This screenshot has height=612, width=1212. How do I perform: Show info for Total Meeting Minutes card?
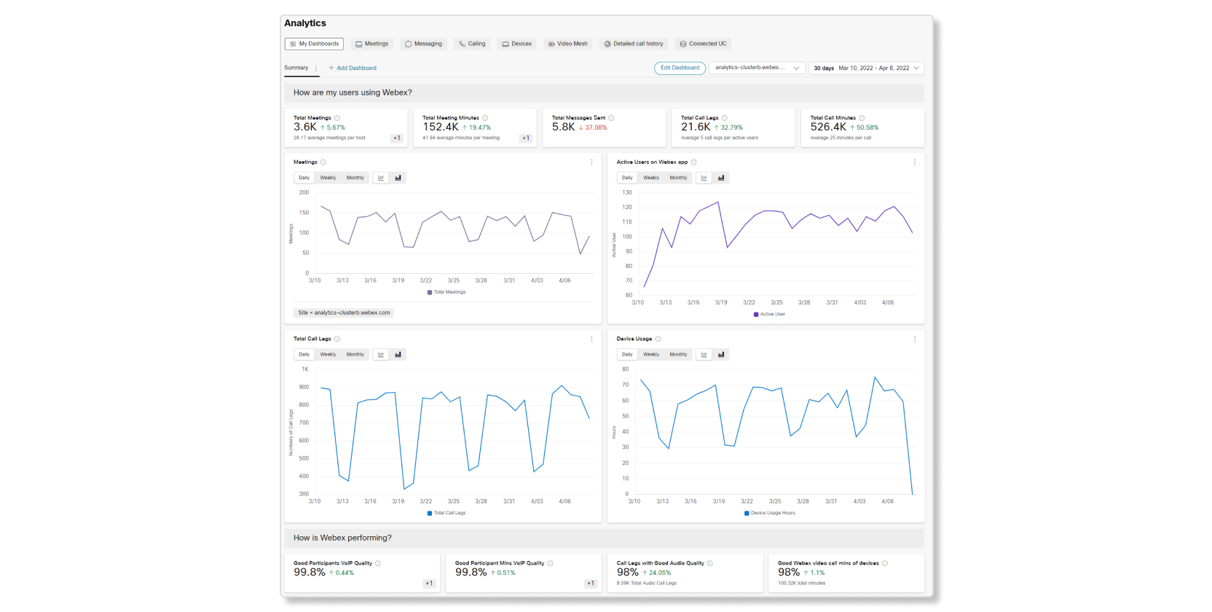click(485, 118)
